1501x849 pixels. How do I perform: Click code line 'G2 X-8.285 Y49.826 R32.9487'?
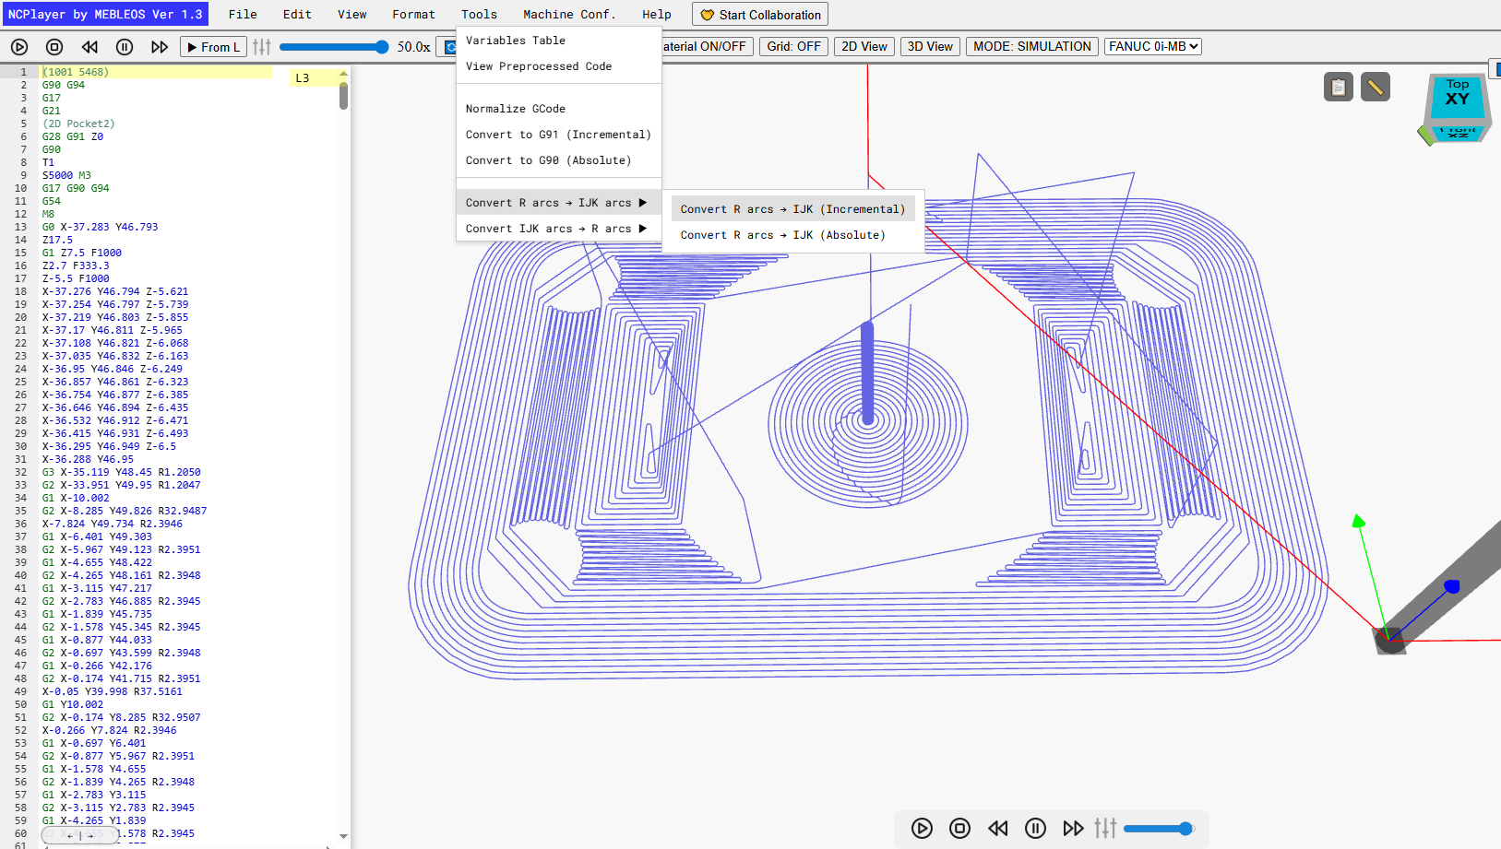(125, 511)
